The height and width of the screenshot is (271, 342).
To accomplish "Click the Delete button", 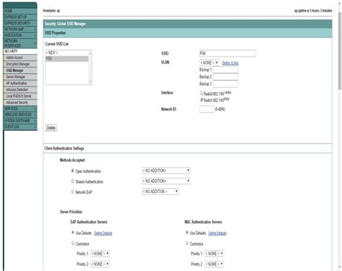I will (x=51, y=128).
